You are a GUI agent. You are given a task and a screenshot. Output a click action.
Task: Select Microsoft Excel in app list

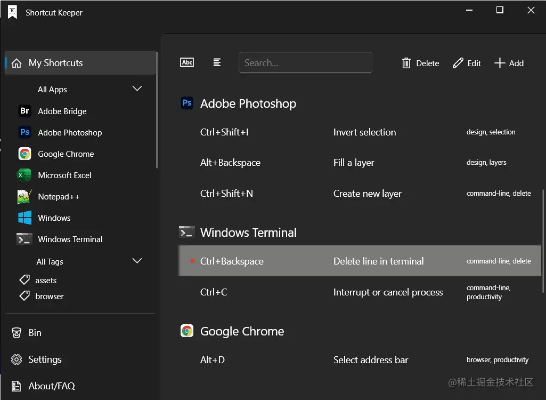pyautogui.click(x=64, y=175)
